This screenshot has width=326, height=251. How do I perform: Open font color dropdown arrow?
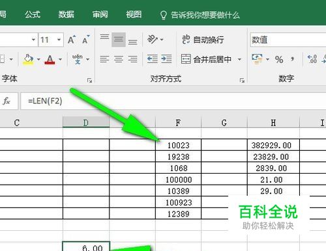click(60, 59)
